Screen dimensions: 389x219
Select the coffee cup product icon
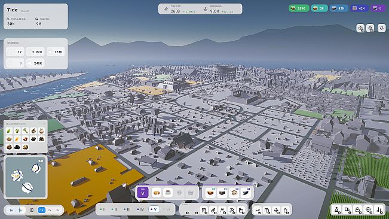[x=168, y=193]
